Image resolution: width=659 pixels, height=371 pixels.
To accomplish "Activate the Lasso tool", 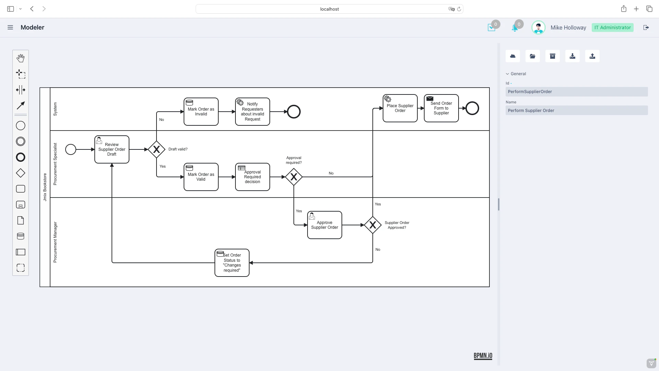I will pos(21,74).
